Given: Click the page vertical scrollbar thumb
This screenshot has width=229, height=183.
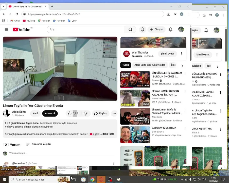Looking at the screenshot, I should click(x=190, y=44).
